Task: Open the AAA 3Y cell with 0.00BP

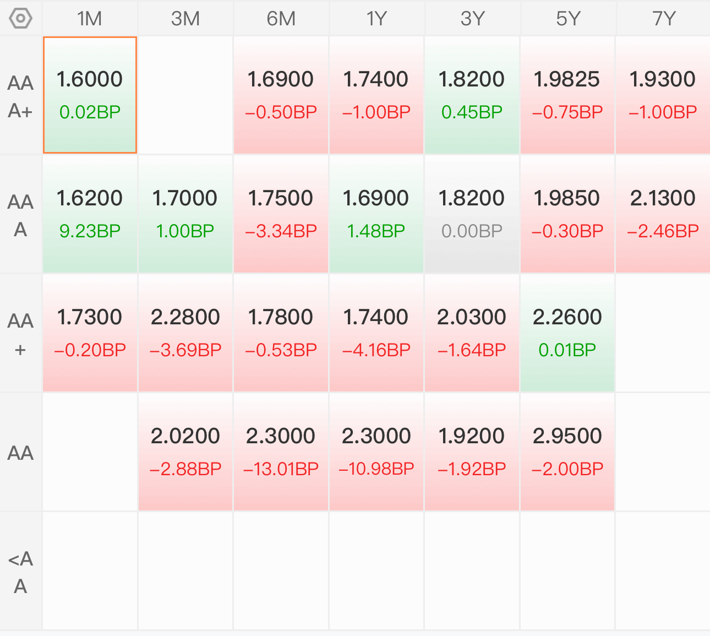Action: pyautogui.click(x=472, y=214)
